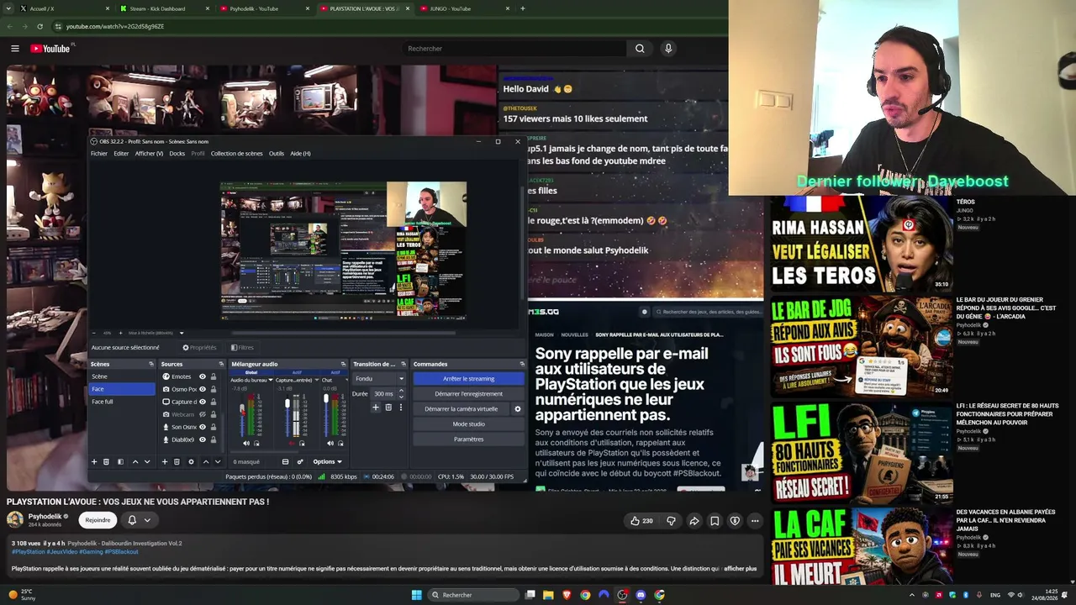The width and height of the screenshot is (1076, 605).
Task: Remove the selected source with Sources trash icon
Action: point(177,461)
